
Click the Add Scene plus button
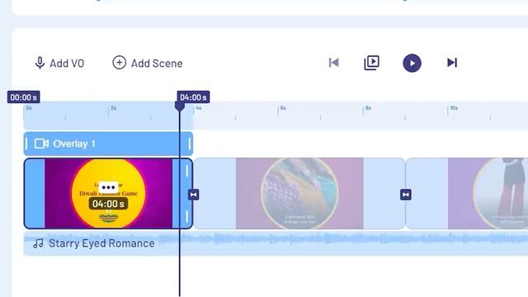click(148, 63)
